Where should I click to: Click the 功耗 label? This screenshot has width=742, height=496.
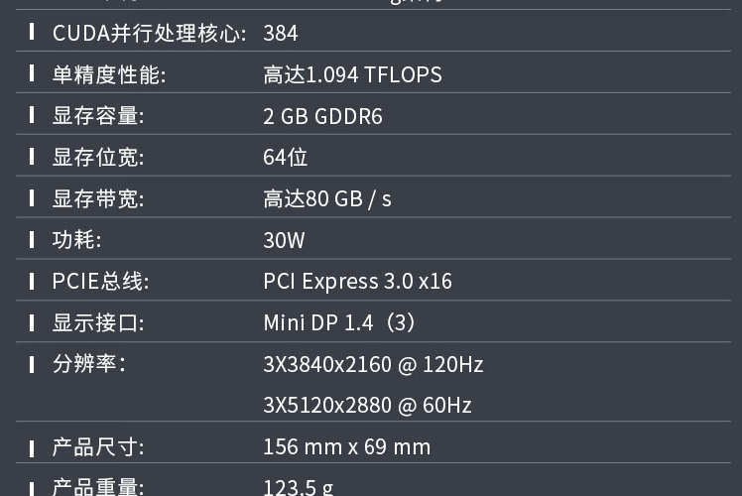[76, 240]
